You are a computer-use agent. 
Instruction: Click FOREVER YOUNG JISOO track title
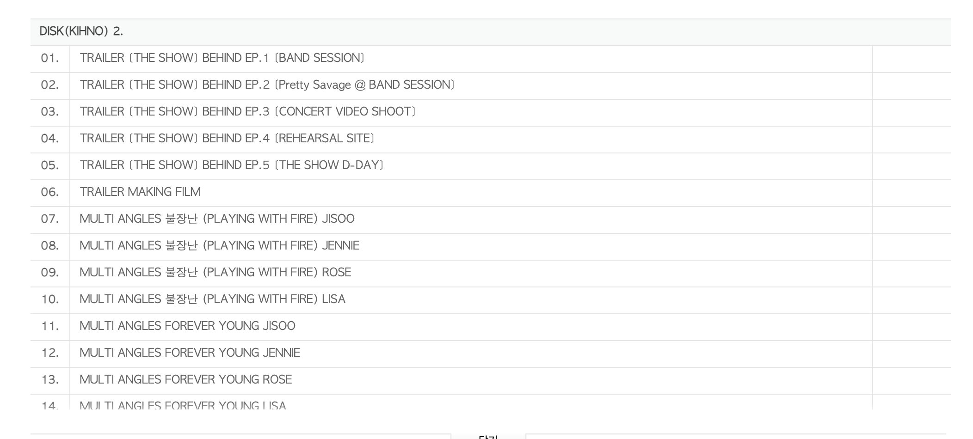tap(187, 326)
